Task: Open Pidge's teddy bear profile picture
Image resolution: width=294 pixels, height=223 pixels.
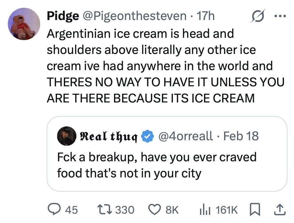Action: coord(24,24)
